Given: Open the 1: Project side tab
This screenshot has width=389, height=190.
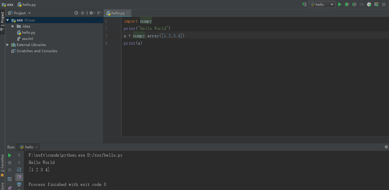Looking at the screenshot, I should point(2,22).
